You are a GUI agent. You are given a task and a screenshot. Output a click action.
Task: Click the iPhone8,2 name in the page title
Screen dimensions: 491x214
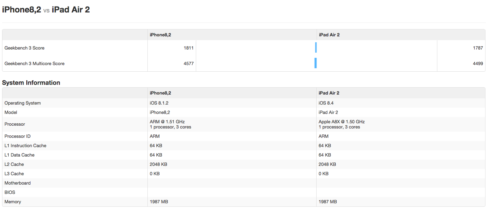(21, 10)
